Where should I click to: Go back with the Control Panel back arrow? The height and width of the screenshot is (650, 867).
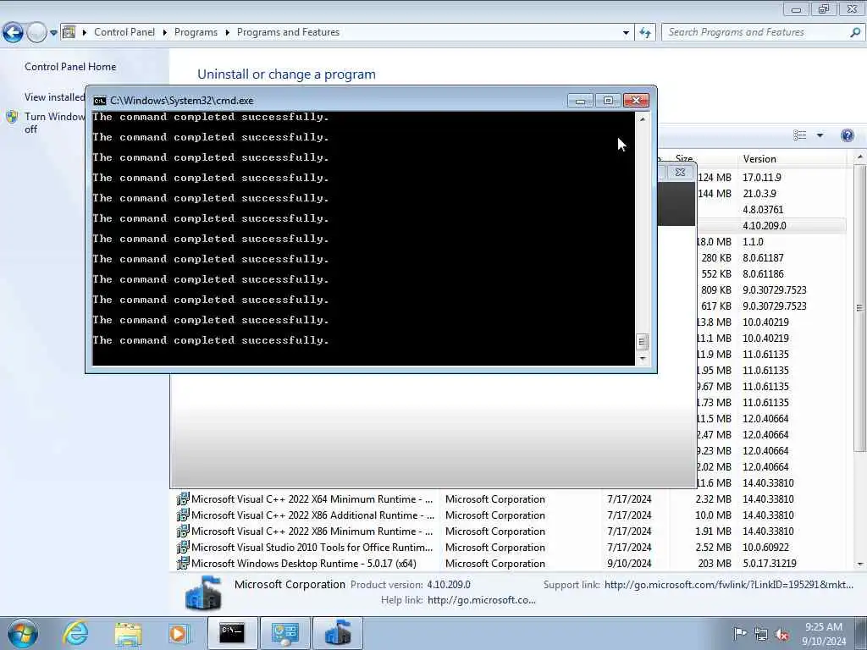pos(14,33)
